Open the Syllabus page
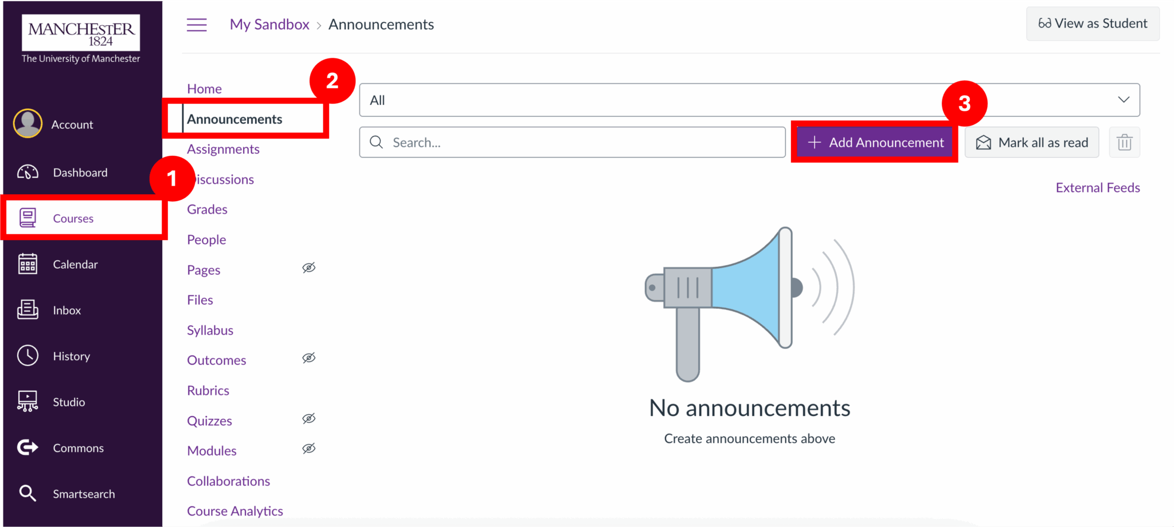Screen dimensions: 1174x527 [210, 330]
